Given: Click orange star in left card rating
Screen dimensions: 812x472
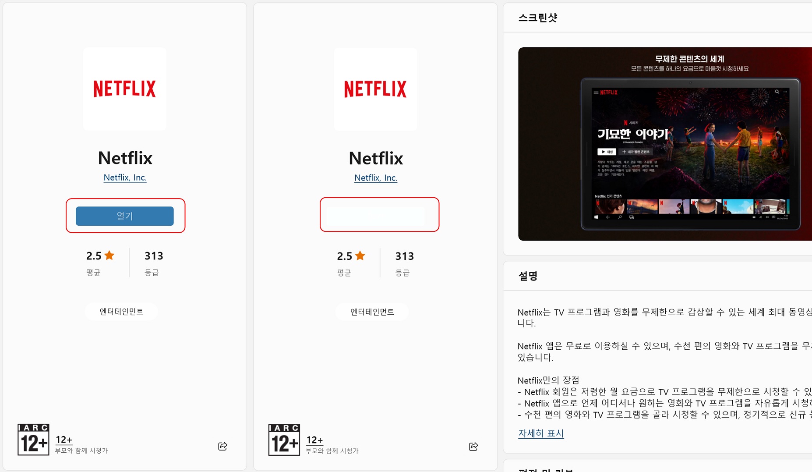Looking at the screenshot, I should point(109,255).
